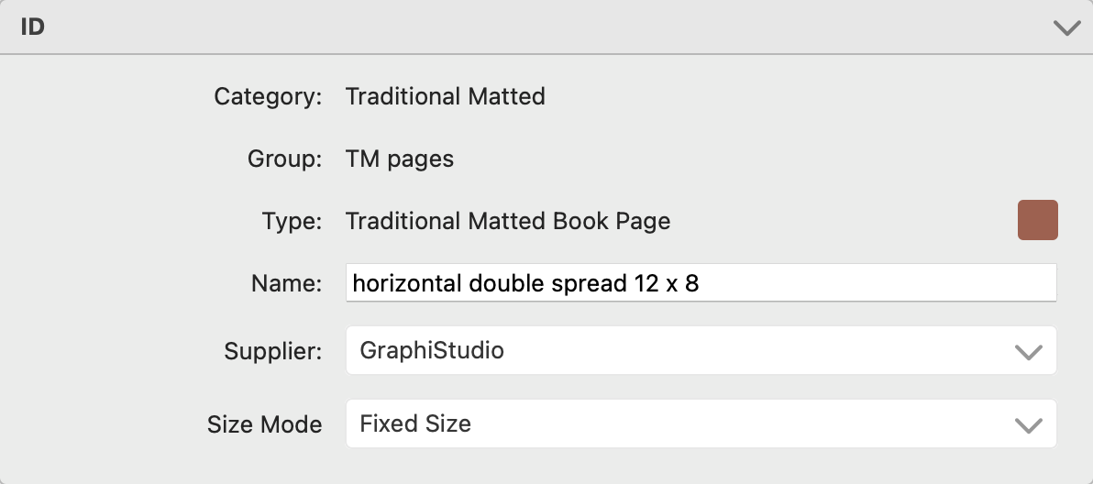
Task: Click the Supplier dropdown chevron arrow
Action: click(x=1029, y=351)
